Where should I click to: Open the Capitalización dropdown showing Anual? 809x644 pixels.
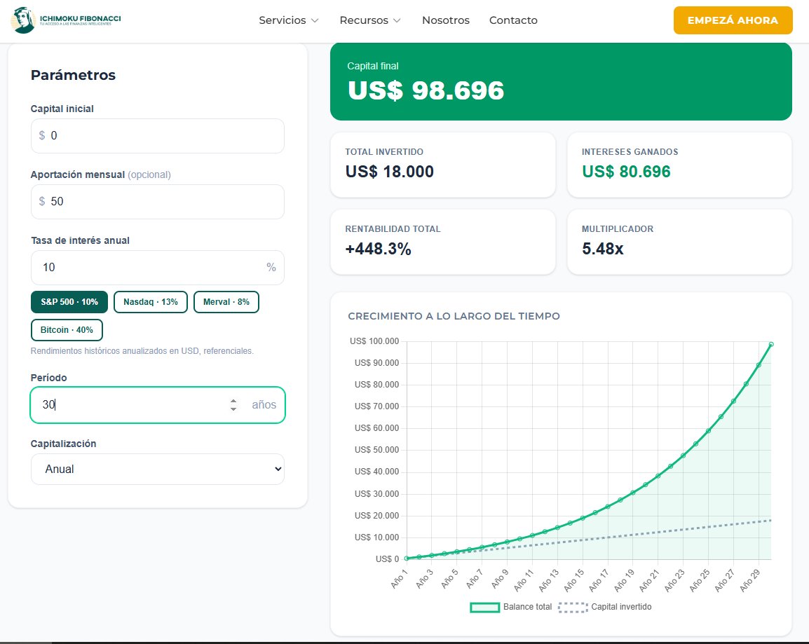tap(157, 470)
